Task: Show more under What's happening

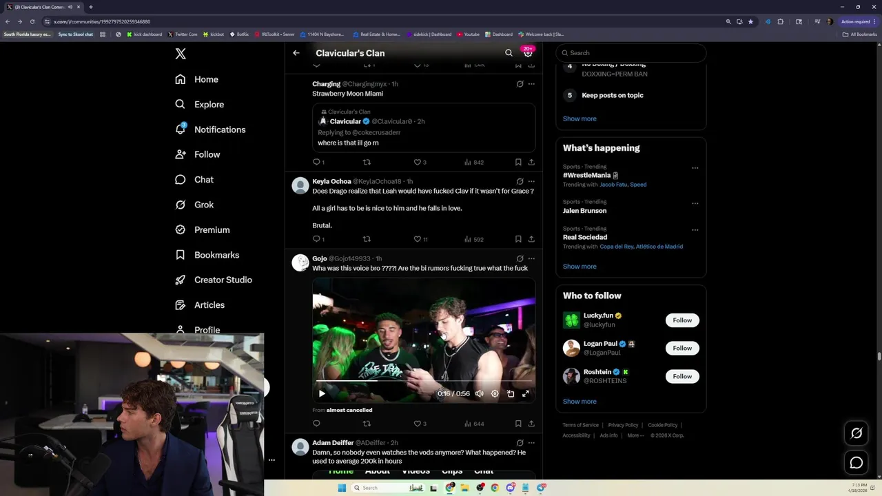Action: pyautogui.click(x=580, y=267)
